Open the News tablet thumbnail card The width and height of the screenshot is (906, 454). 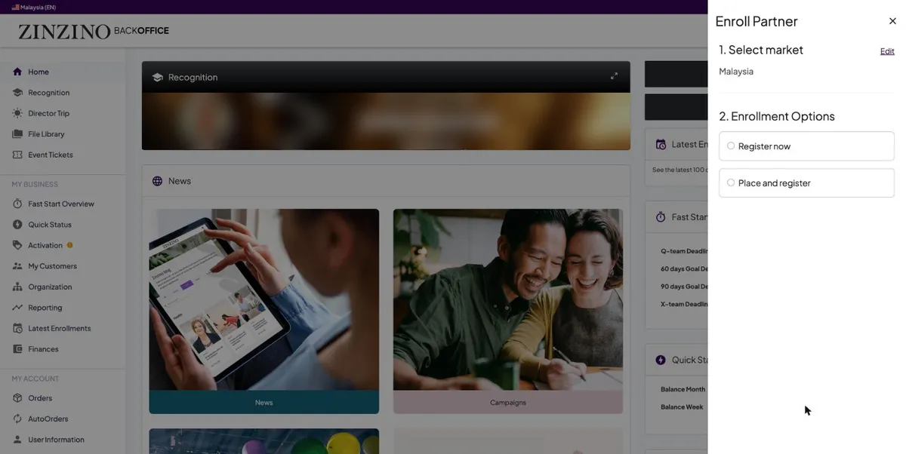(264, 311)
